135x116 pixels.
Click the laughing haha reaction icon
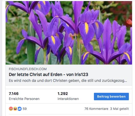click(15, 109)
